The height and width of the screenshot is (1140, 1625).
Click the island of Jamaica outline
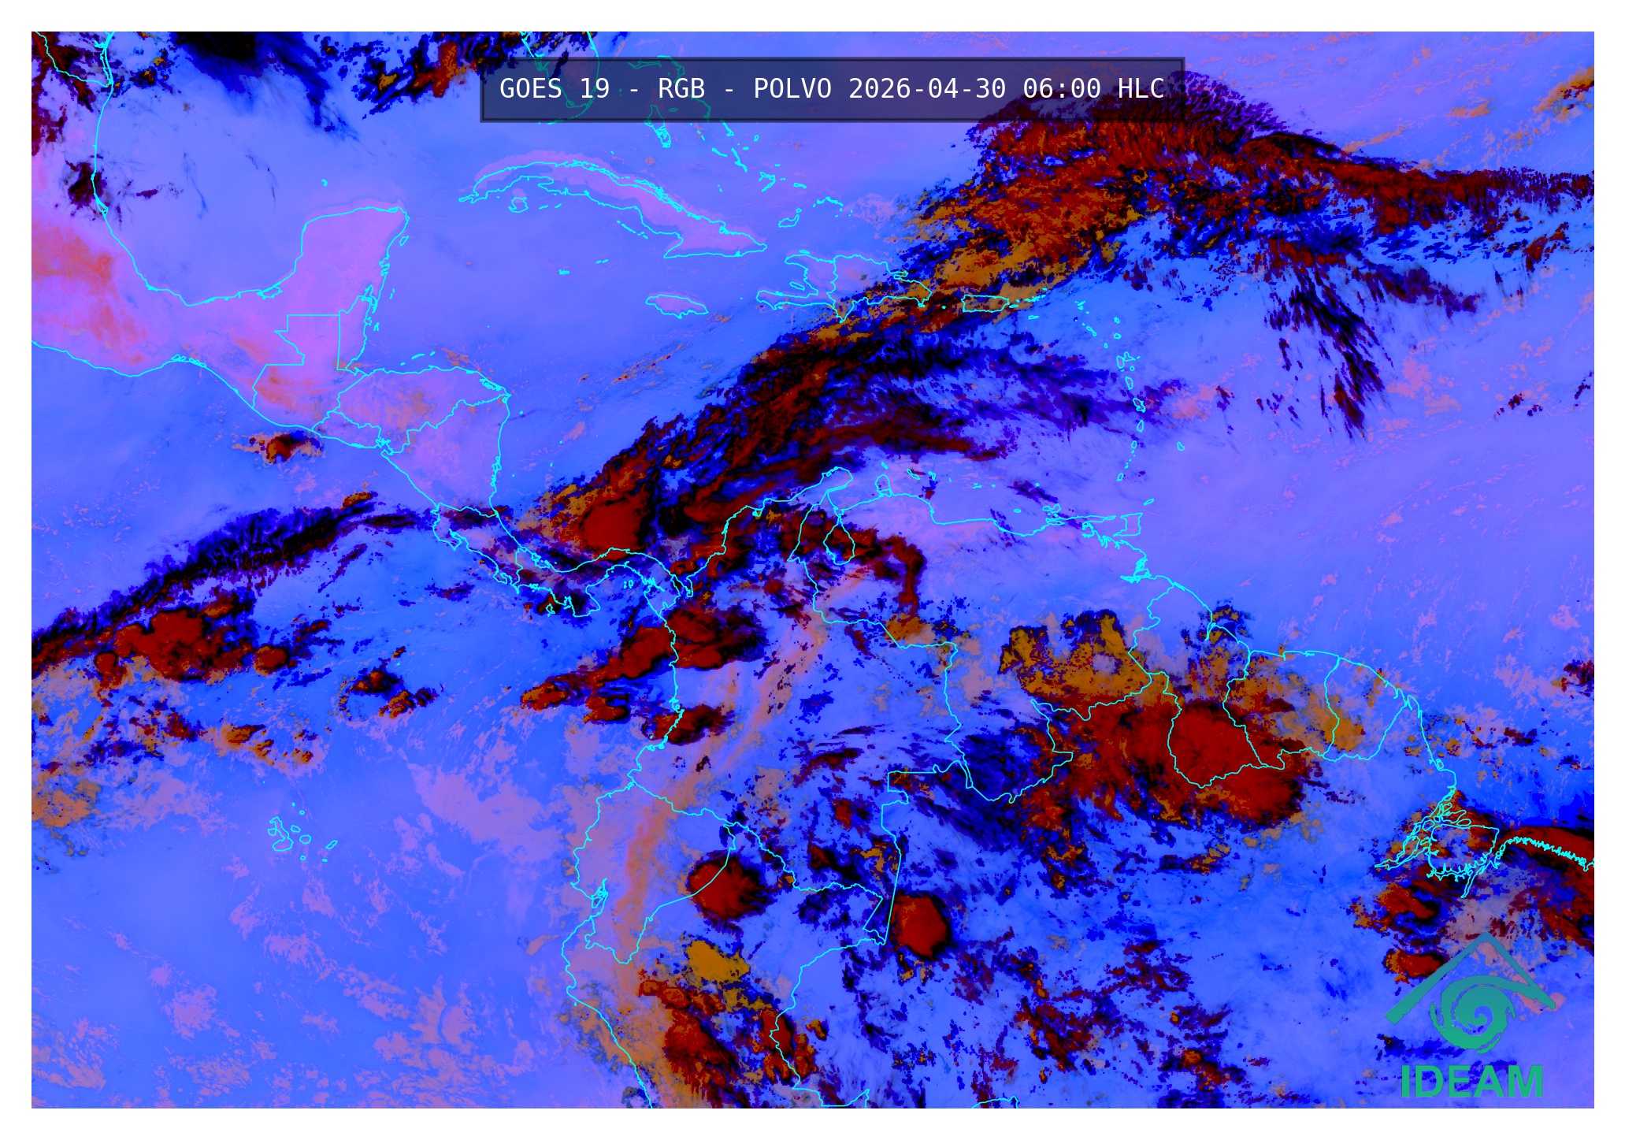click(x=676, y=305)
